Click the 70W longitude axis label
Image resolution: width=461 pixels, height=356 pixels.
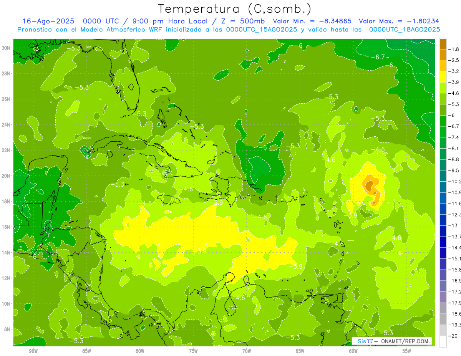[x=247, y=351]
